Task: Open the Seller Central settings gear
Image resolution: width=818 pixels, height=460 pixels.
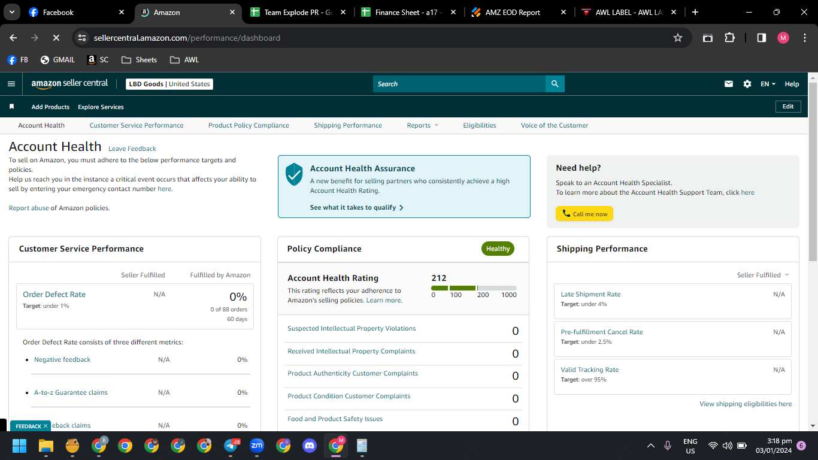Action: (x=747, y=84)
